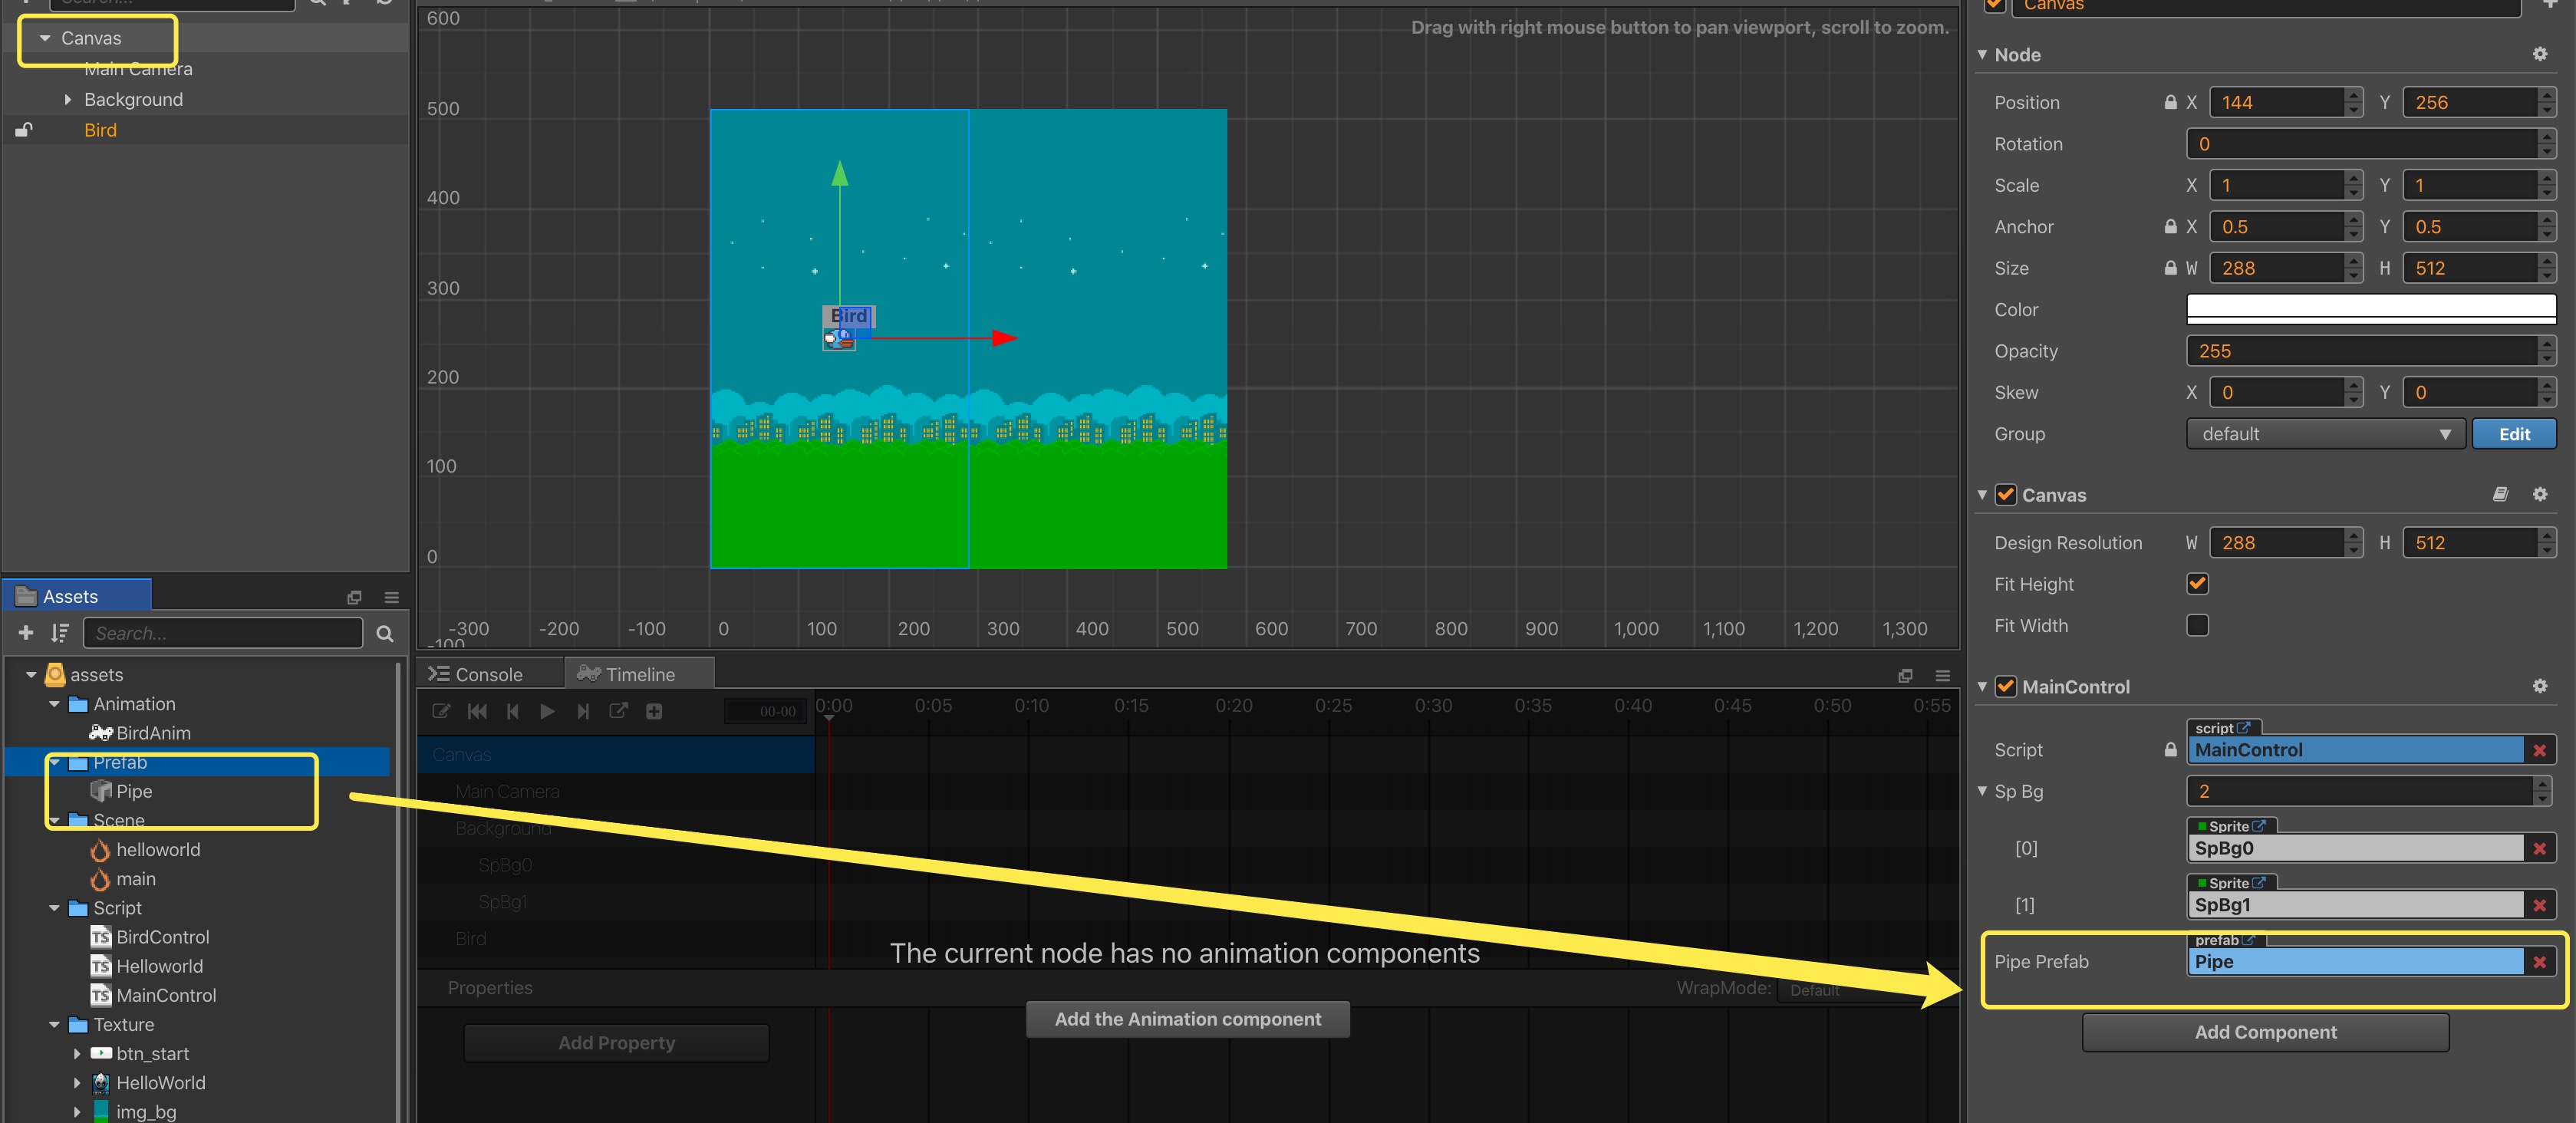Collapse the Script folder
Image resolution: width=2576 pixels, height=1123 pixels.
click(x=54, y=908)
